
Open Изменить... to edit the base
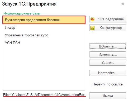coord(108,54)
